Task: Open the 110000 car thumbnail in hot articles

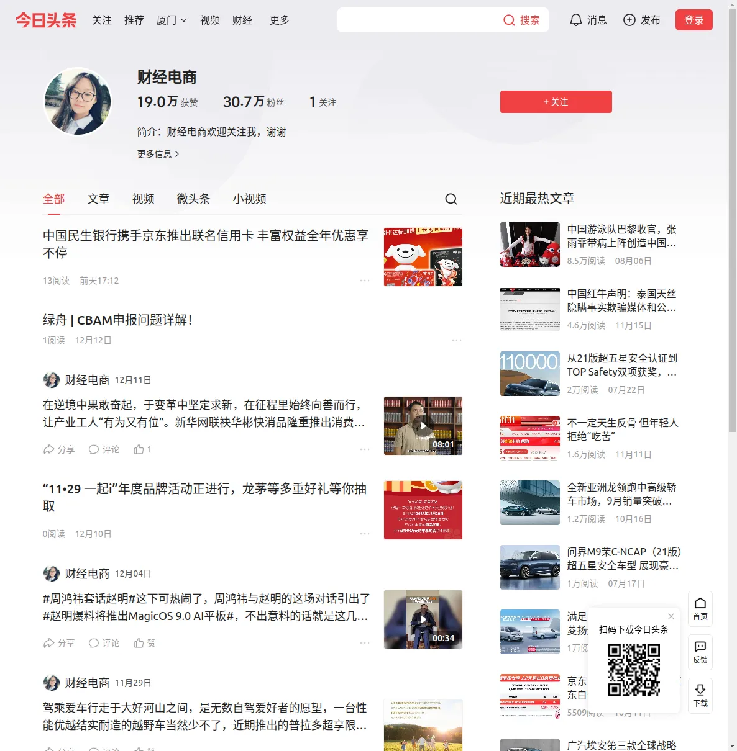Action: pos(530,374)
